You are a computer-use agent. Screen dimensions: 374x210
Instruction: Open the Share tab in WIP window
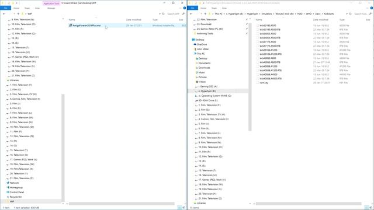tap(27, 8)
